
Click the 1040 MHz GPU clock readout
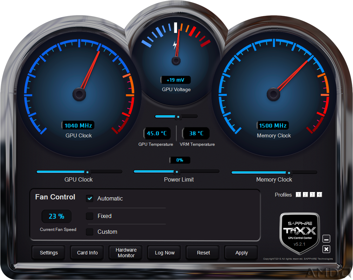pyautogui.click(x=78, y=125)
